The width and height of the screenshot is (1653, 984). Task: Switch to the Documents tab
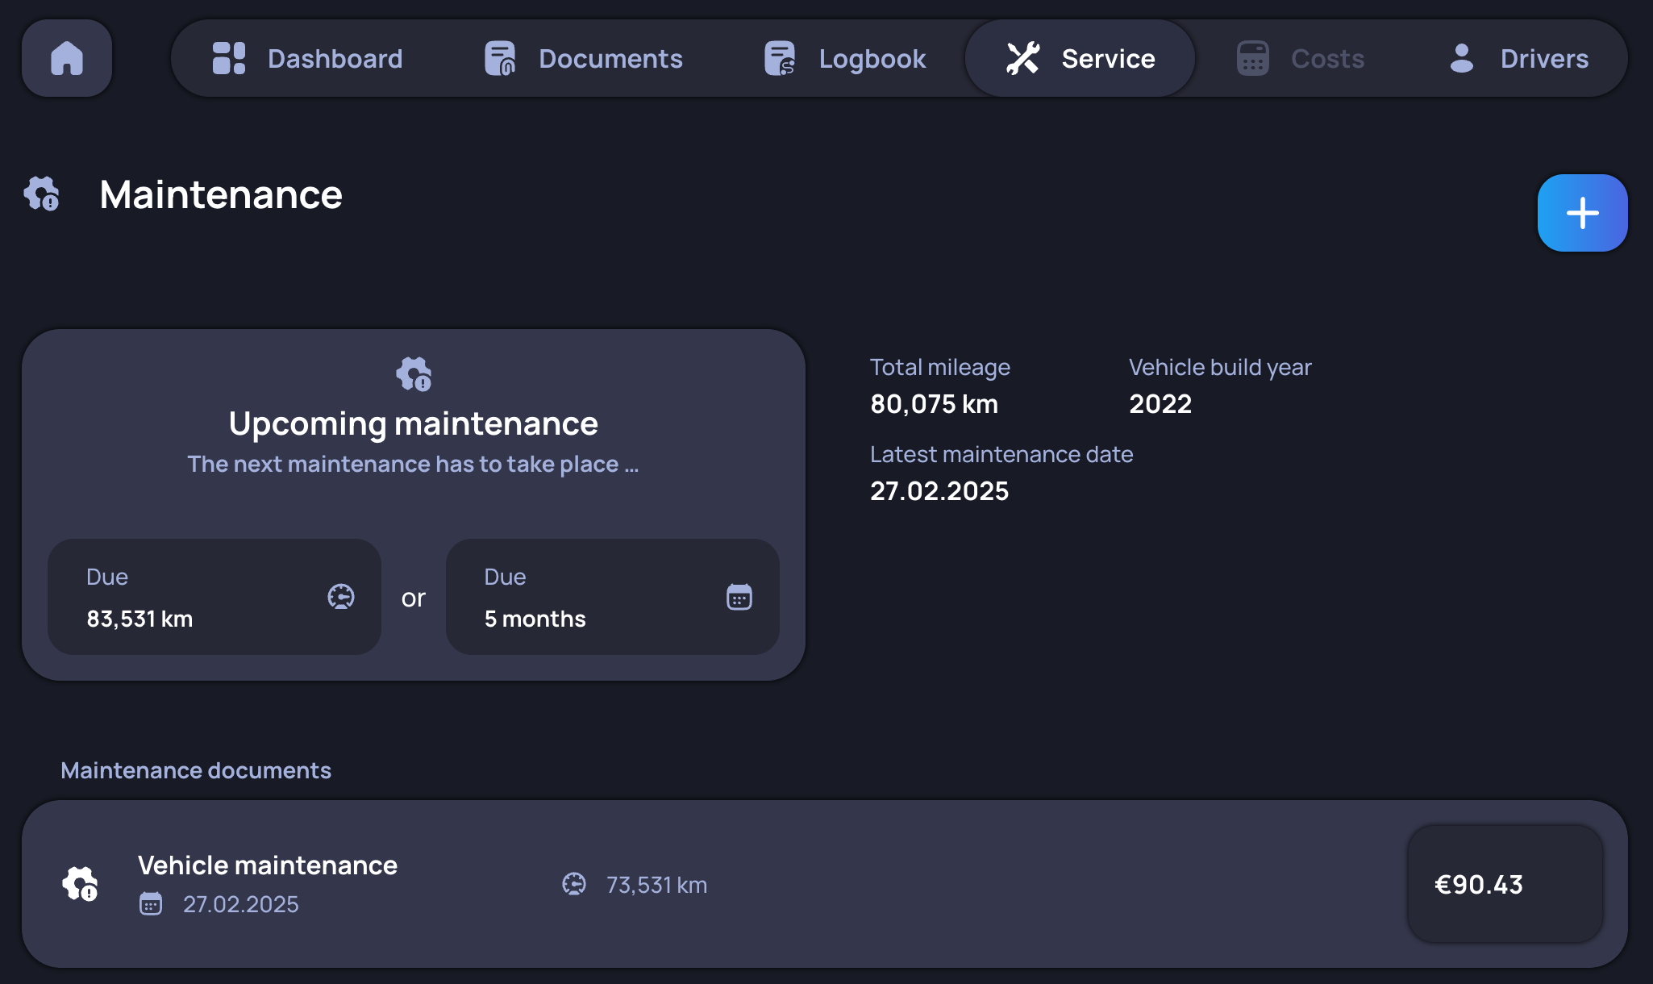[x=583, y=58]
